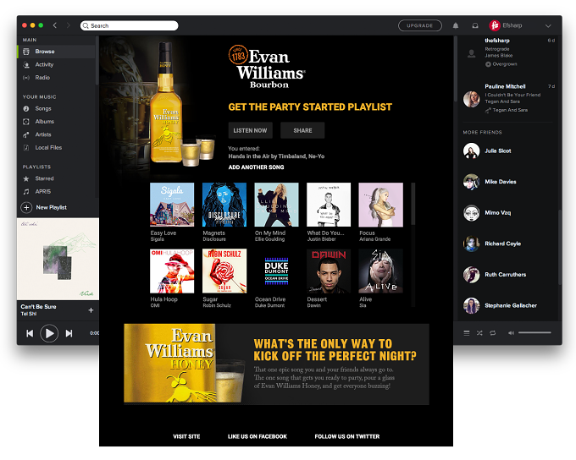Click the Evan Williams Honey banner
The image size is (576, 460).
(x=276, y=364)
